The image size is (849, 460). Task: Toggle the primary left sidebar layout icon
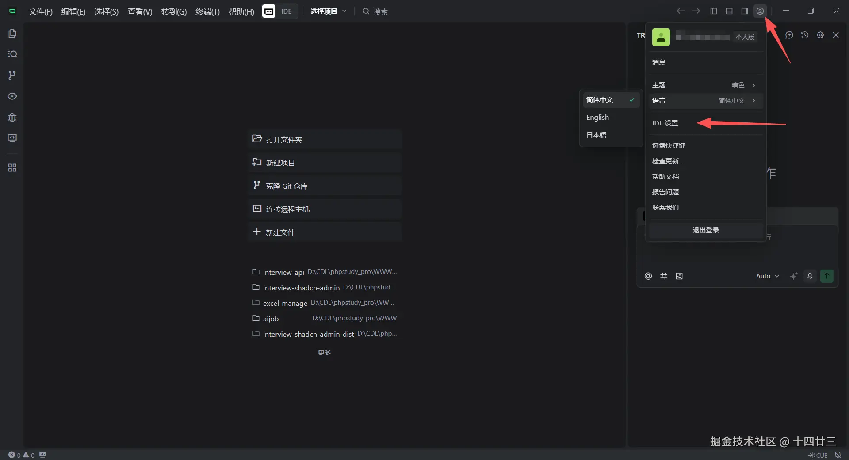coord(714,11)
